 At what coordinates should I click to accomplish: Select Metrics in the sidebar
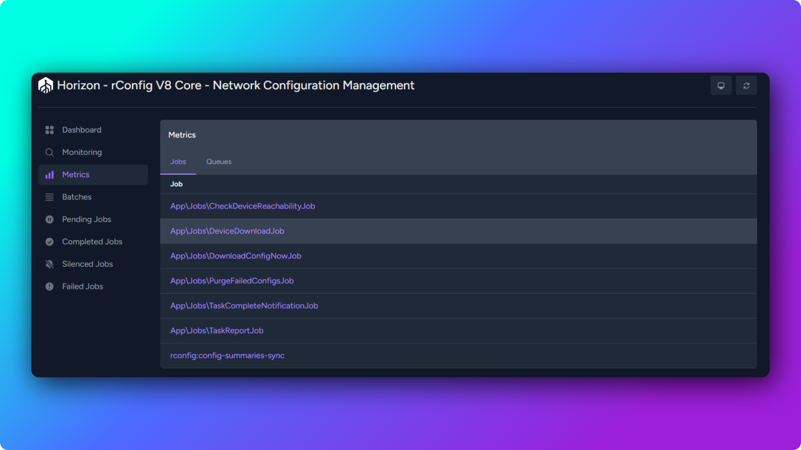pos(93,175)
